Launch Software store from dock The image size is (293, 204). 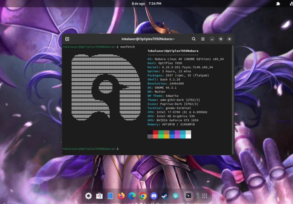pos(99,196)
